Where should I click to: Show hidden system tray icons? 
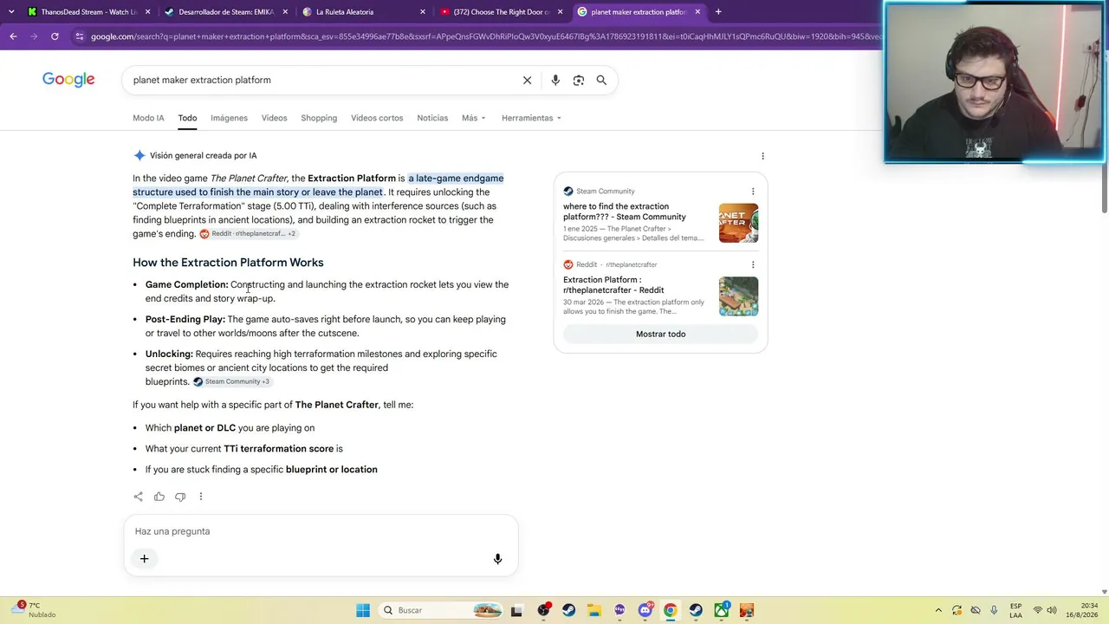point(939,610)
